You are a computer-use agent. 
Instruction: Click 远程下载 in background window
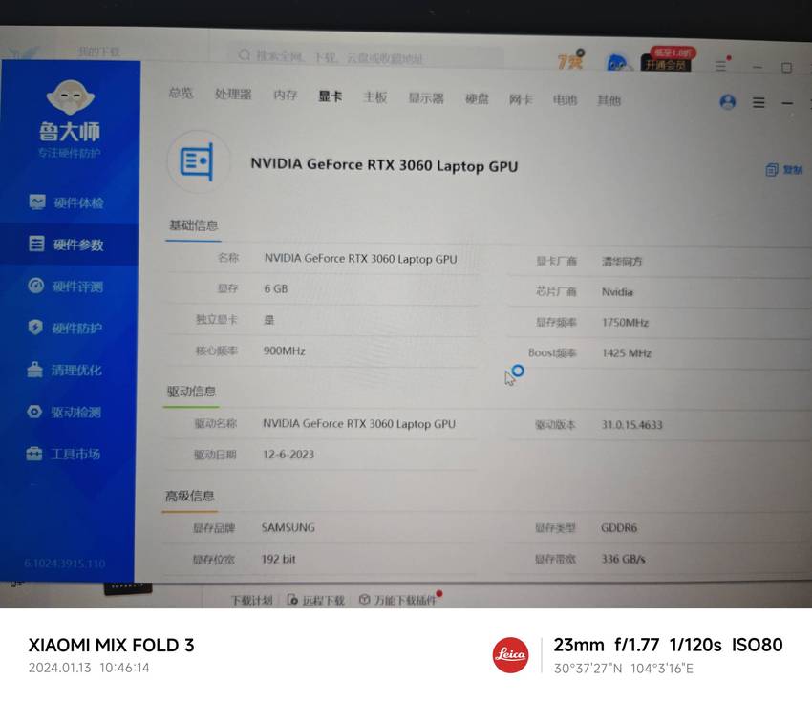pos(316,601)
